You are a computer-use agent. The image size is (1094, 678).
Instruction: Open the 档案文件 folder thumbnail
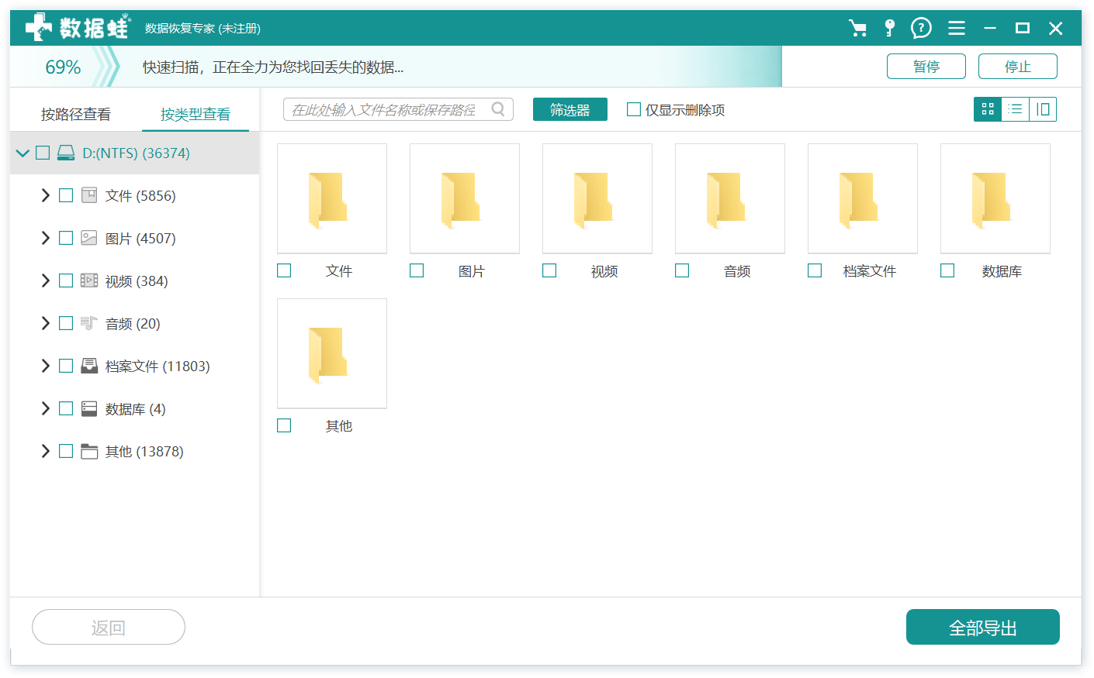point(863,198)
